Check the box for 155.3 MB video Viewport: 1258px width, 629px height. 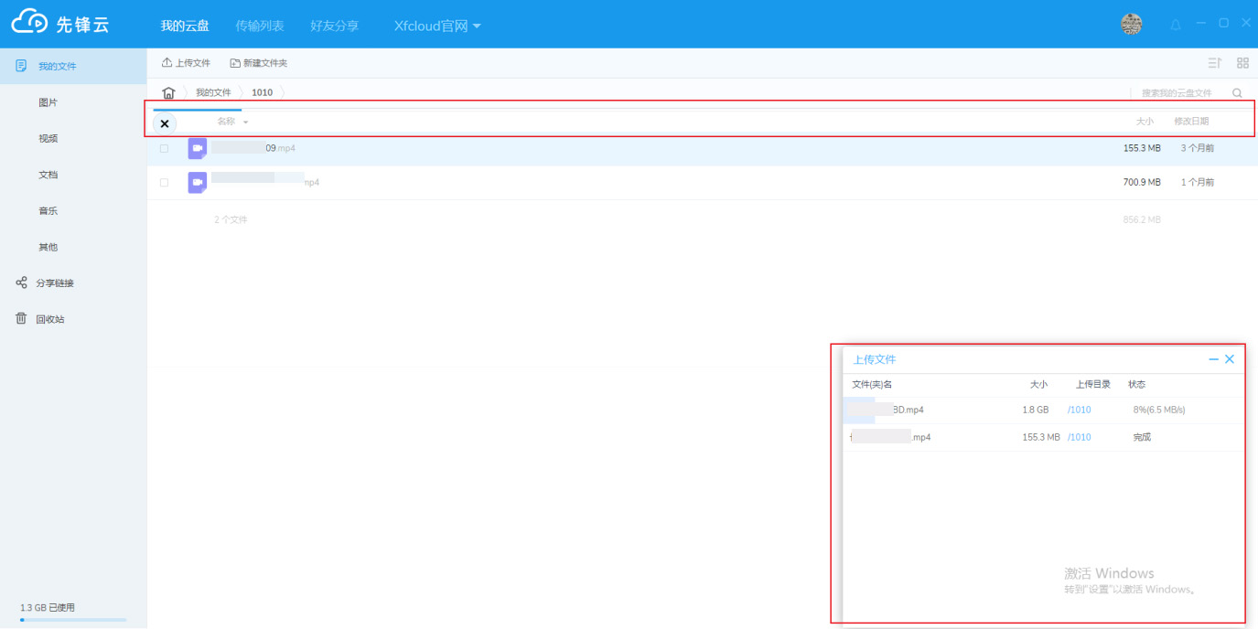coord(165,148)
